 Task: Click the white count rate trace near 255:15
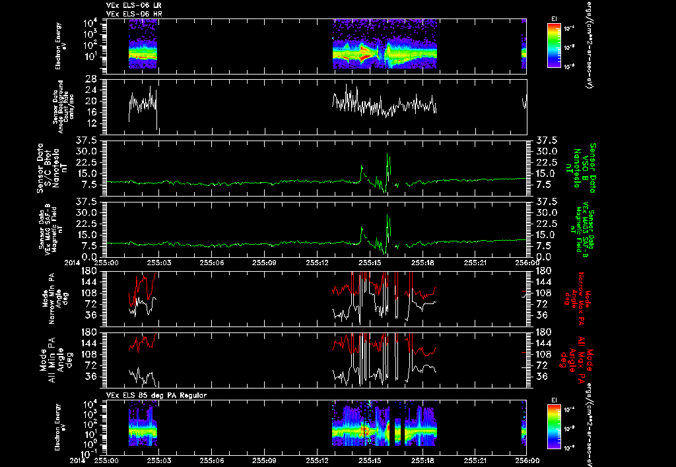click(385, 104)
